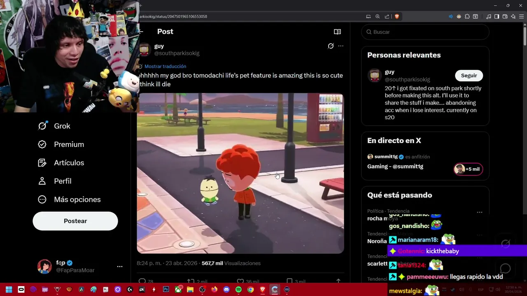527x296 pixels.
Task: Click the address bar URL
Action: coord(173,16)
